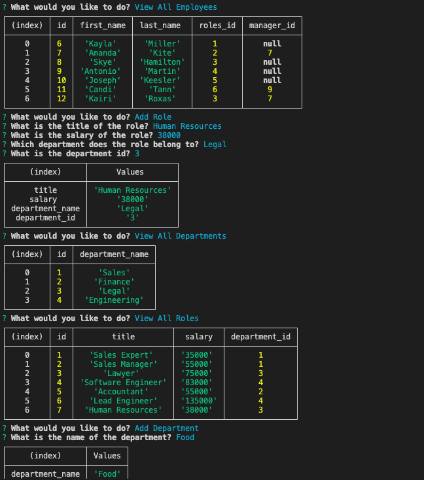Click the 'Tann' last name cell

pyautogui.click(x=162, y=90)
